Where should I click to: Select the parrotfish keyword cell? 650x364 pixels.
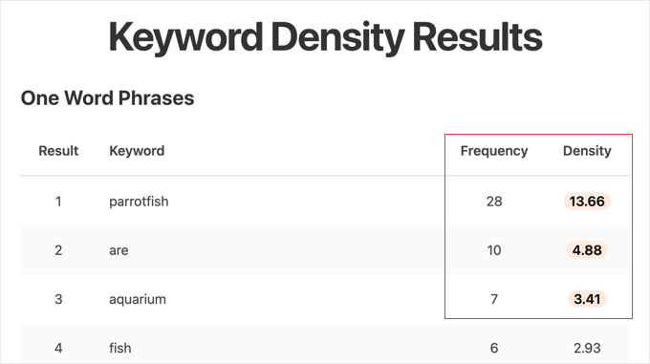[x=139, y=202]
